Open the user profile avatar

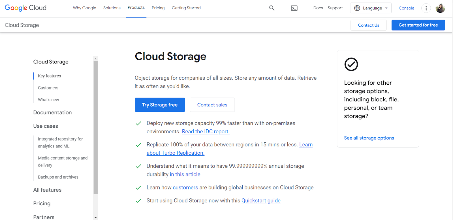point(440,8)
